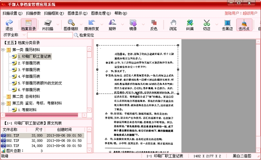The image size is (261, 160).
Task: Select the 浏览 hand browse tool
Action: 173,25
